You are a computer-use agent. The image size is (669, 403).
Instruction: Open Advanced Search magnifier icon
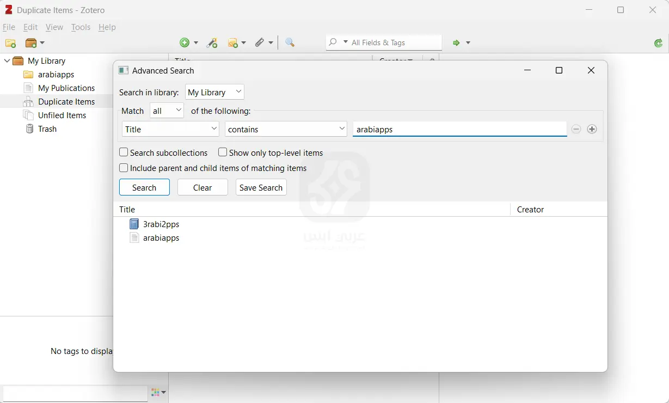289,42
